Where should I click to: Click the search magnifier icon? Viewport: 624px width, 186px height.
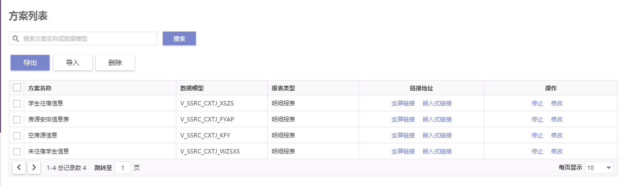16,38
